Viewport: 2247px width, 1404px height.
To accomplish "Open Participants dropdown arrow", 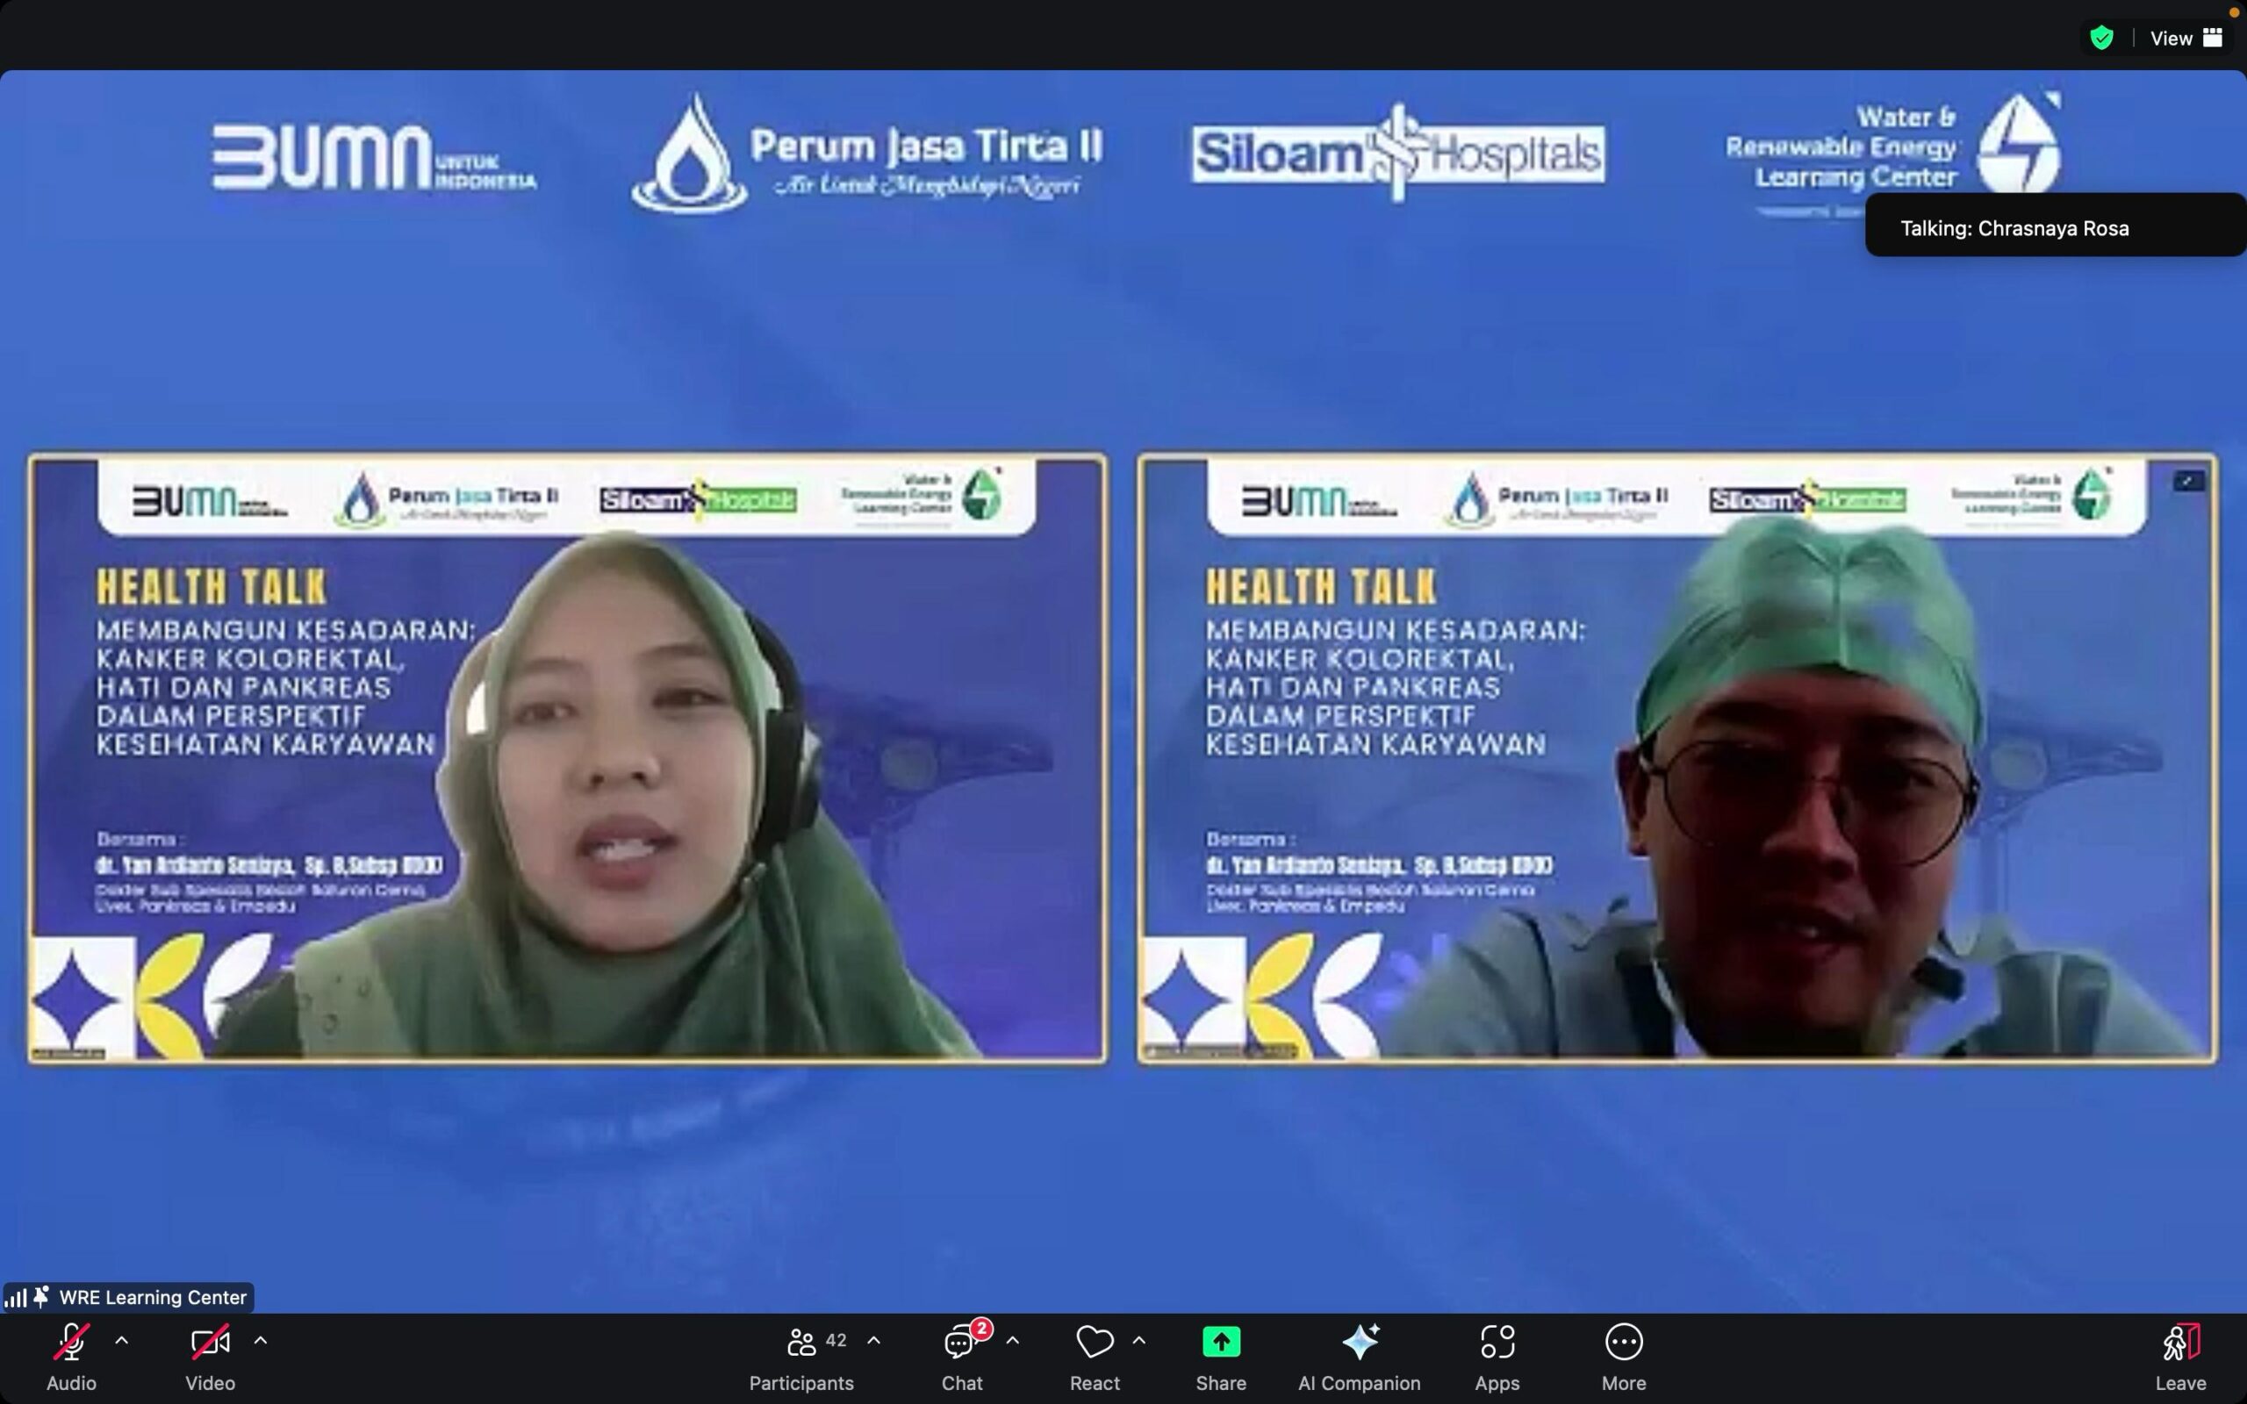I will pos(873,1340).
